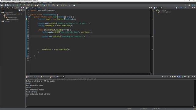Open the Java perspective button
This screenshot has height=110, width=196.
[x=192, y=5]
